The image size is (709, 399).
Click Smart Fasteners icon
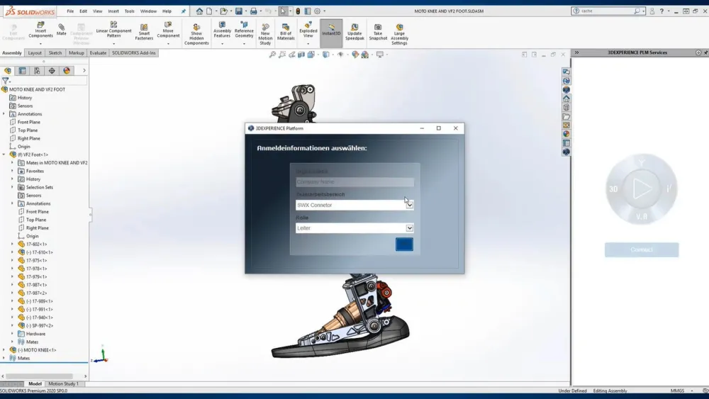pyautogui.click(x=144, y=32)
